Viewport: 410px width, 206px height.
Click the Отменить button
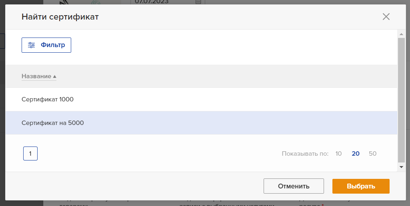click(294, 186)
